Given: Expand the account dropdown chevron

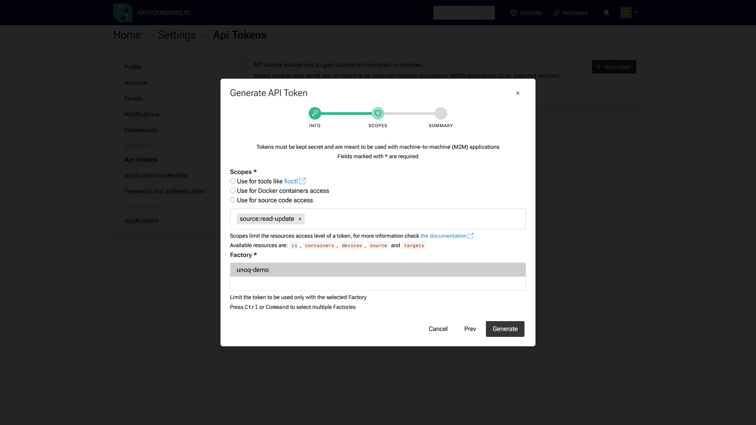Looking at the screenshot, I should (x=637, y=12).
